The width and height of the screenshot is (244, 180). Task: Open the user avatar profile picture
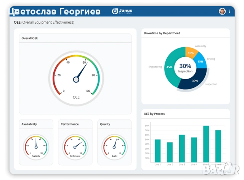[x=222, y=11]
